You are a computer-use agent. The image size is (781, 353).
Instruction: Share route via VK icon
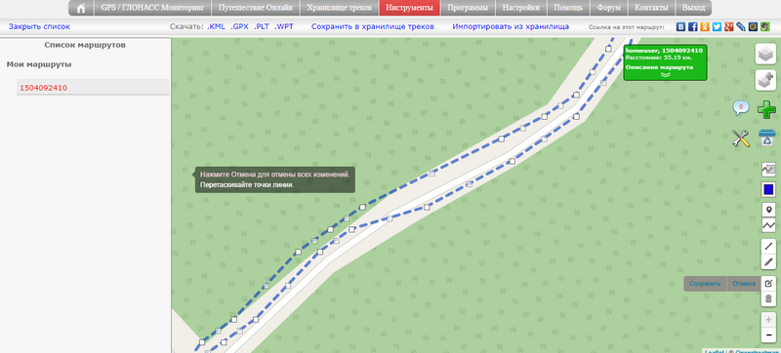[680, 27]
